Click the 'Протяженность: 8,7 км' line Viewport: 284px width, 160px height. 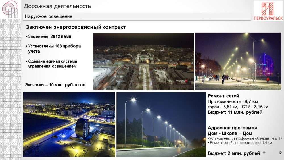(233, 101)
